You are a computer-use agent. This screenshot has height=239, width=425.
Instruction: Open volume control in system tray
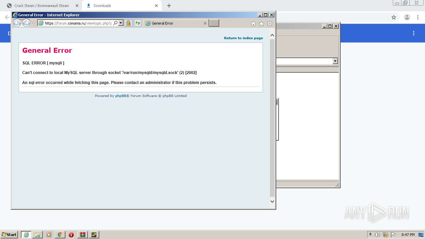click(378, 235)
